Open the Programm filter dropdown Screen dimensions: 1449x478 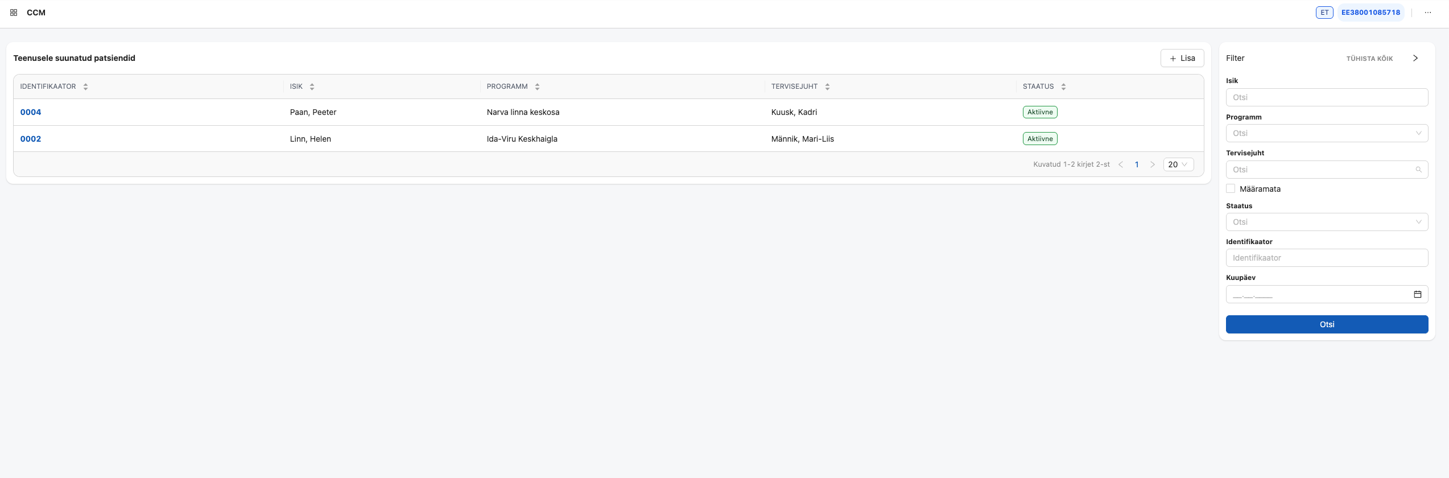1327,133
